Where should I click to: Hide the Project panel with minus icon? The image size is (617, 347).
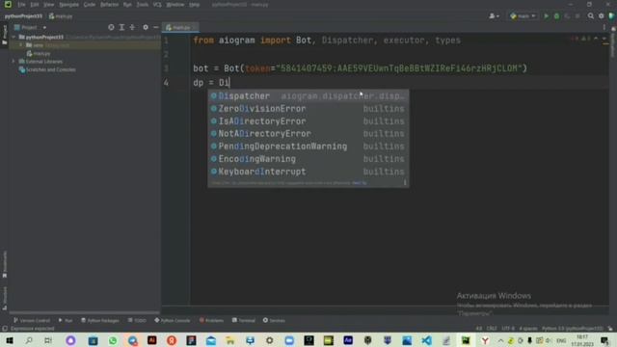(156, 27)
